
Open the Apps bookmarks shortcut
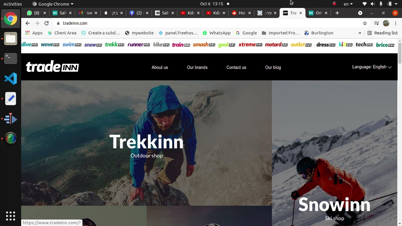34,33
